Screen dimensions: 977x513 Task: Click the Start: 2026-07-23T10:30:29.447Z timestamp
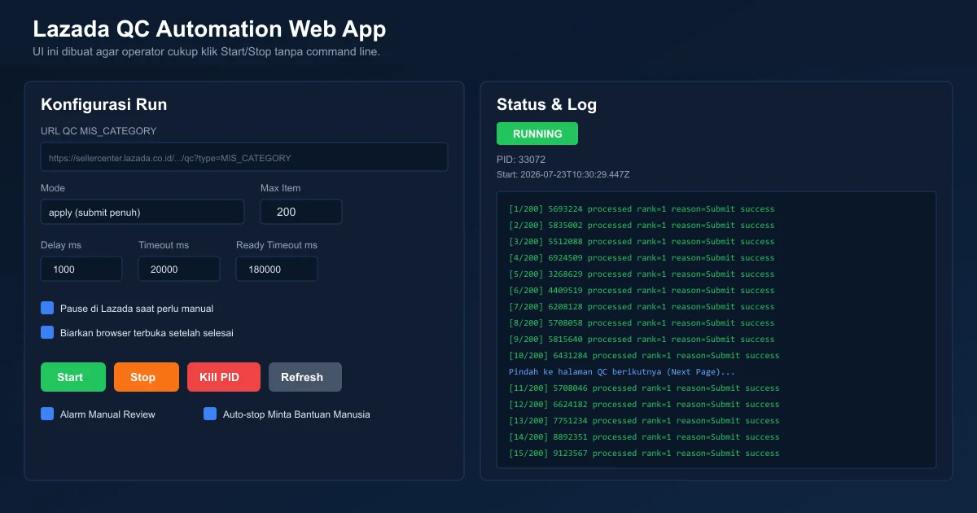tap(563, 174)
